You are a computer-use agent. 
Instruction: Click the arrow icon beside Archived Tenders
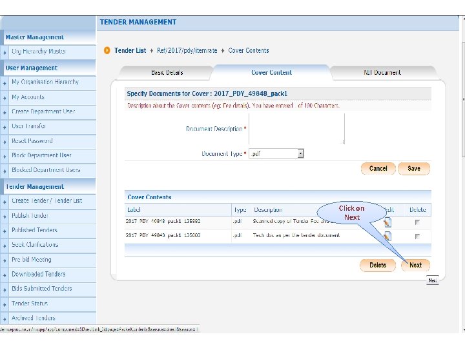[x=5, y=319]
